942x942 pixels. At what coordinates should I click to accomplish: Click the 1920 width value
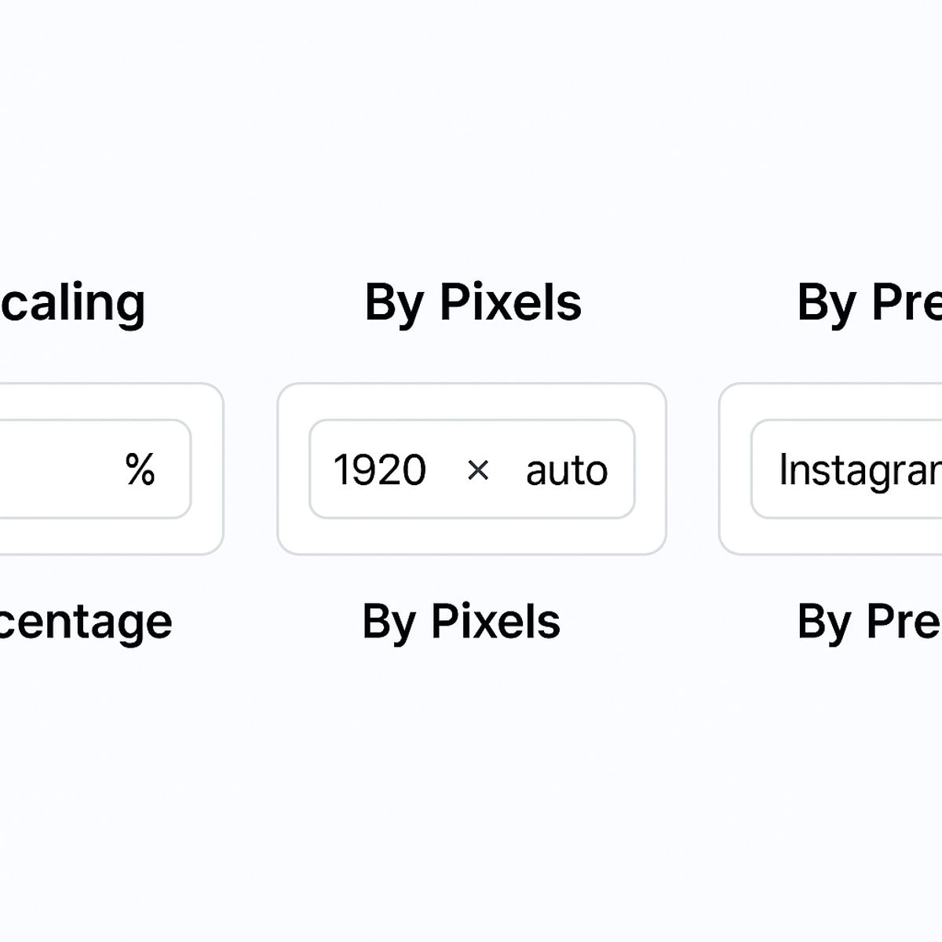(x=380, y=469)
